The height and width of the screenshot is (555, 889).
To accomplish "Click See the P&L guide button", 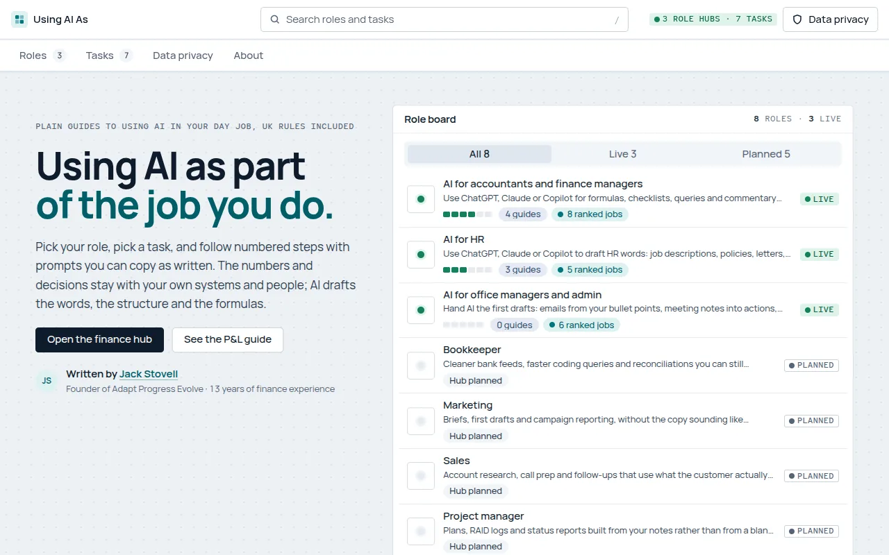I will pos(228,339).
